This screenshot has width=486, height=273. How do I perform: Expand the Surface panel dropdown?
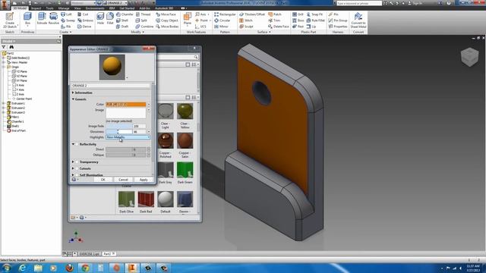click(264, 32)
